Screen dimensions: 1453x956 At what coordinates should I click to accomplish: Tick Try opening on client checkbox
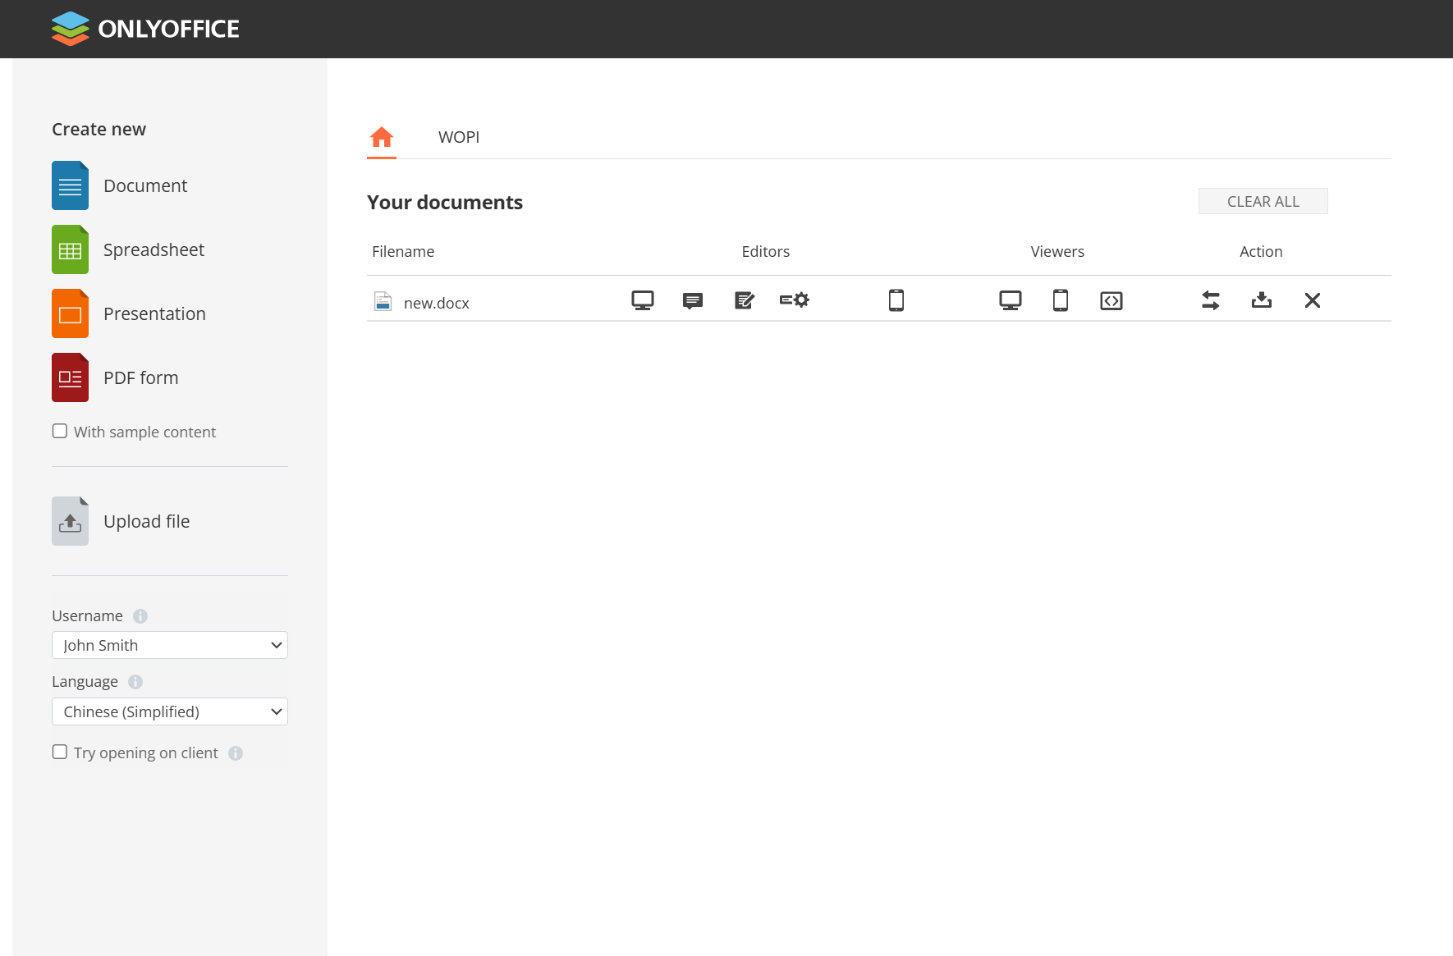(60, 752)
